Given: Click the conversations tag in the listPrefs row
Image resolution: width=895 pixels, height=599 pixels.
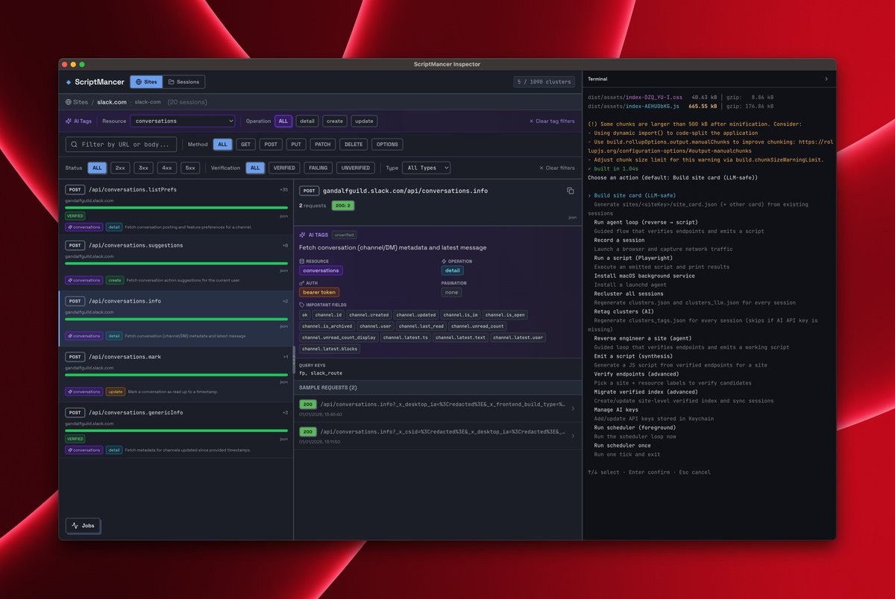Looking at the screenshot, I should (x=84, y=226).
